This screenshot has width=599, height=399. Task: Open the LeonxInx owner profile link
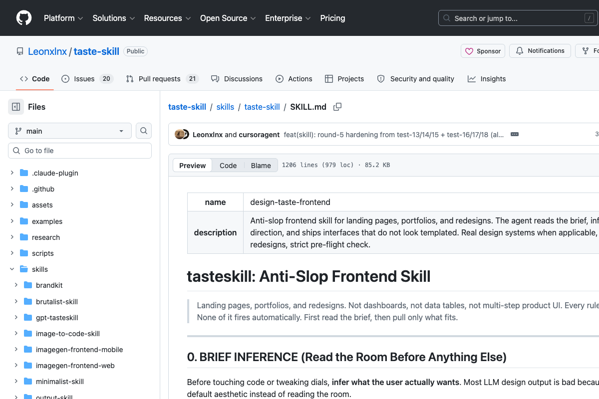pyautogui.click(x=47, y=51)
